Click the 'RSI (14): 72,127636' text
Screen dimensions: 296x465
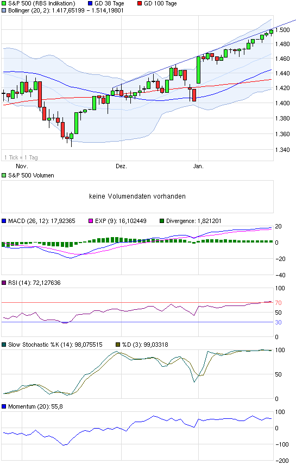pyautogui.click(x=34, y=283)
